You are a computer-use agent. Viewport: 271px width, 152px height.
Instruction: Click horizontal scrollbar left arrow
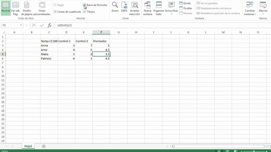click(172, 147)
